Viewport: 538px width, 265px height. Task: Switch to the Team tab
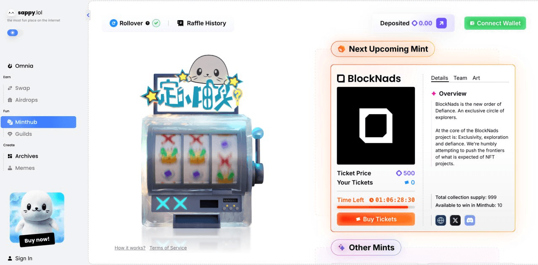pyautogui.click(x=460, y=78)
